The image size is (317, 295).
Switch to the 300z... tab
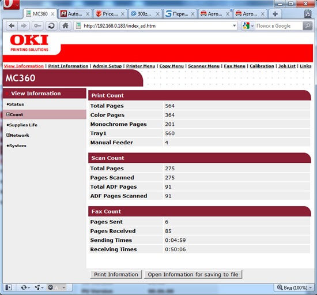coord(144,14)
